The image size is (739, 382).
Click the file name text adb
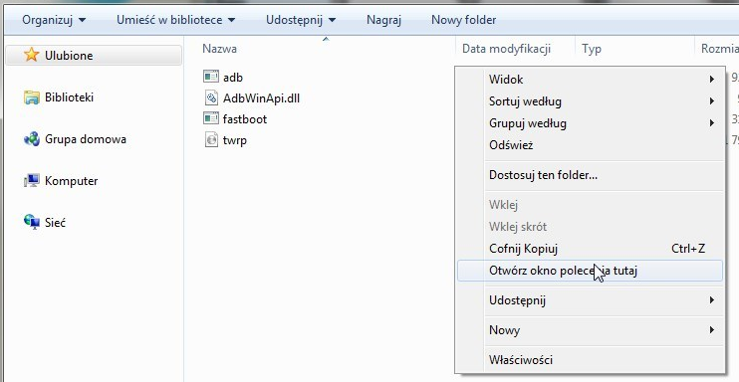(233, 78)
